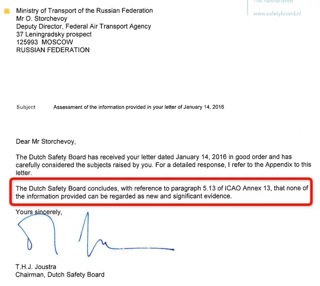320x286 pixels.
Task: Click the yellow sticky note annotation icon
Action: pos(7,11)
